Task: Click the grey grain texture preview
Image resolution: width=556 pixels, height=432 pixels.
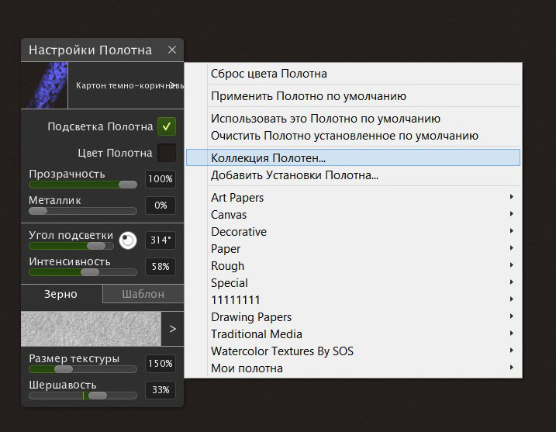Action: point(92,329)
